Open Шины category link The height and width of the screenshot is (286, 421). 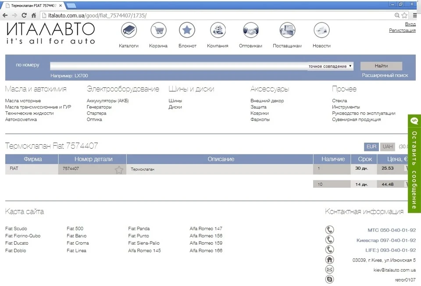(x=175, y=101)
